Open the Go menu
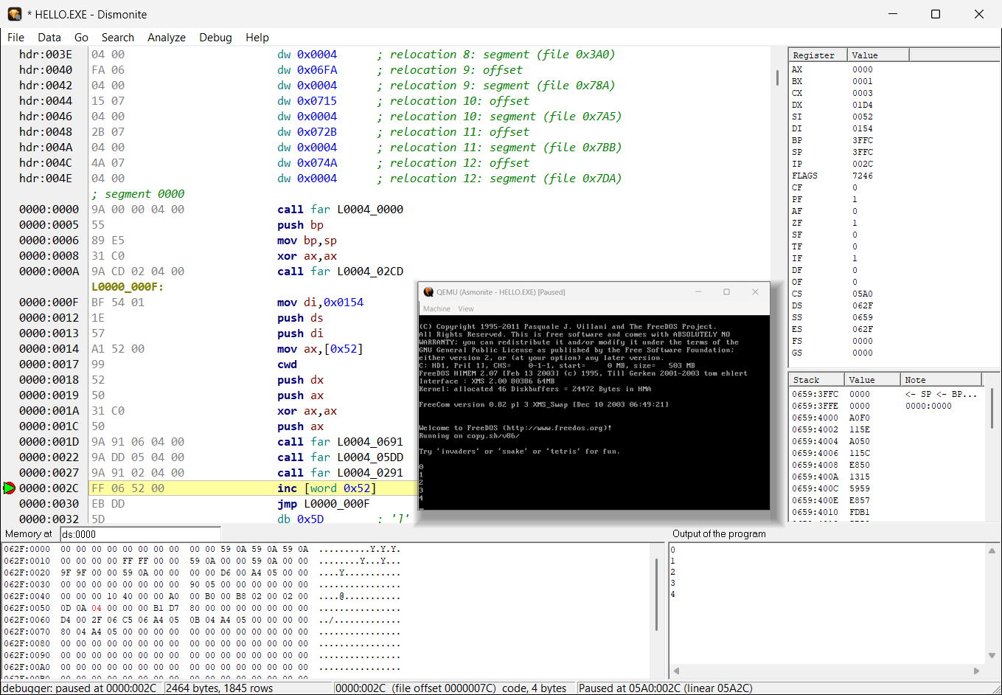1002x695 pixels. click(81, 38)
